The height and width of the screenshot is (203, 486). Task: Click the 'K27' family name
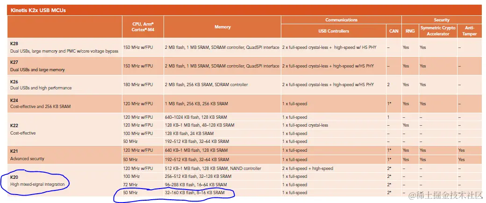14,62
